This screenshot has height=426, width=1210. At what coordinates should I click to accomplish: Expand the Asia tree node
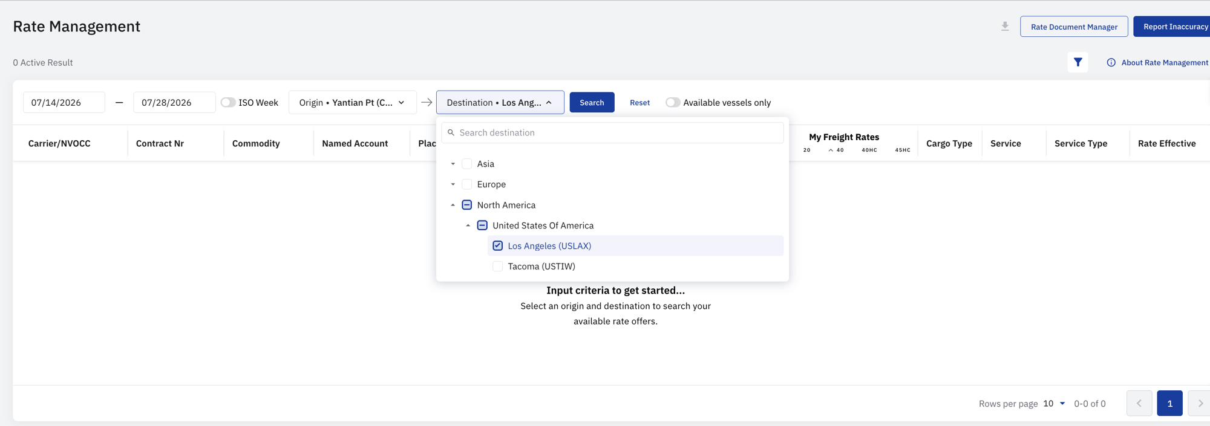453,164
